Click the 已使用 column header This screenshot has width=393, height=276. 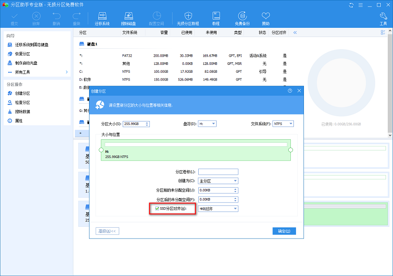point(187,33)
